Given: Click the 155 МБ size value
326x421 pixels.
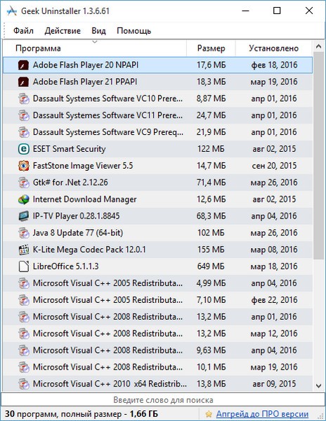Looking at the screenshot, I should click(x=211, y=250).
